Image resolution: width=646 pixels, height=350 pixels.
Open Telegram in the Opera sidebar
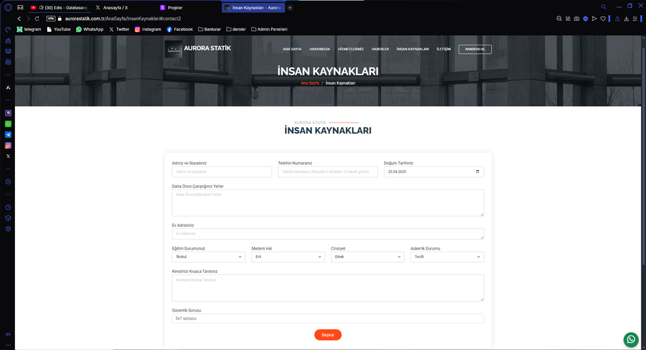click(8, 134)
